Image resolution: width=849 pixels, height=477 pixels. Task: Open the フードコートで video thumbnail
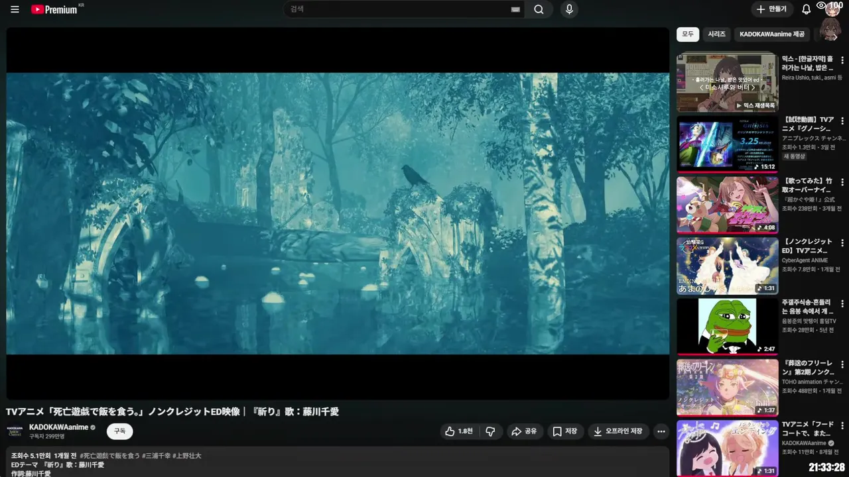(727, 448)
